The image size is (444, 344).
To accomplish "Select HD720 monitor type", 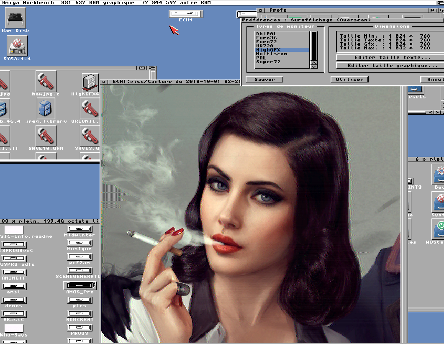I will (282, 46).
